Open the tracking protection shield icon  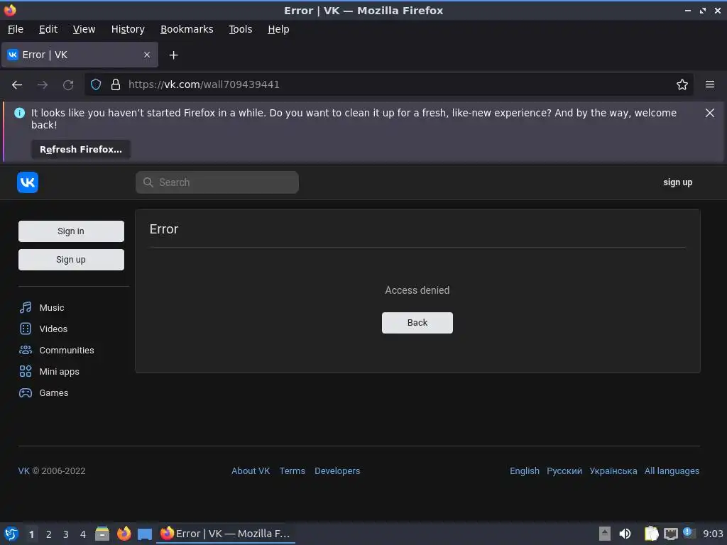tap(96, 84)
